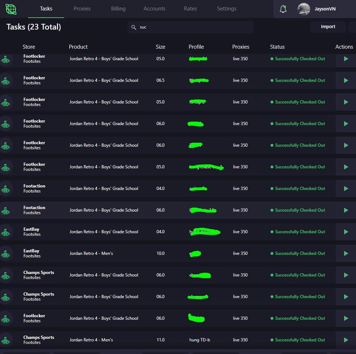Click store icon of EastBay 10.0 row
This screenshot has height=354, width=356.
pos(5,254)
